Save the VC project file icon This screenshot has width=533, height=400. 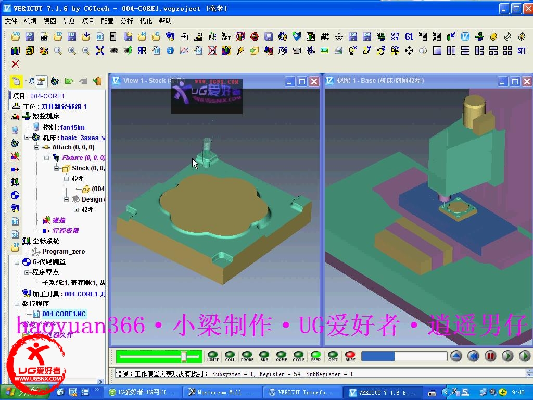pos(30,36)
